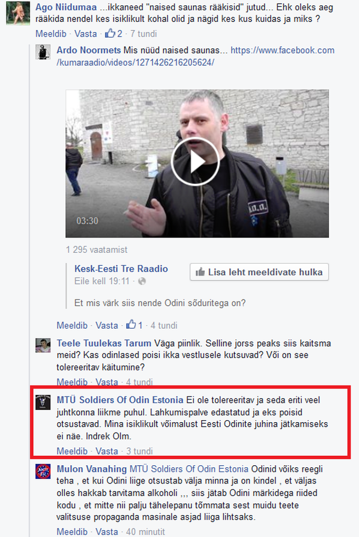Viewport: 359px width, 537px height.
Task: Open the MTÜ Soldiers Of Odin Estonia avatar
Action: [43, 402]
